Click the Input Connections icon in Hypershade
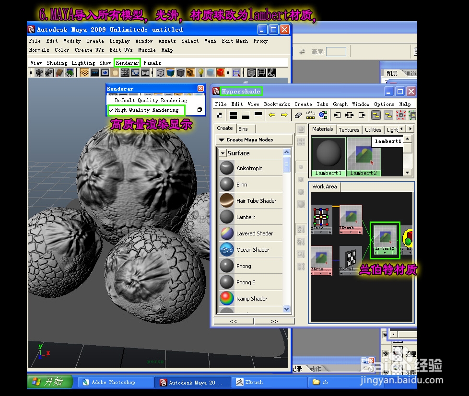 click(337, 115)
